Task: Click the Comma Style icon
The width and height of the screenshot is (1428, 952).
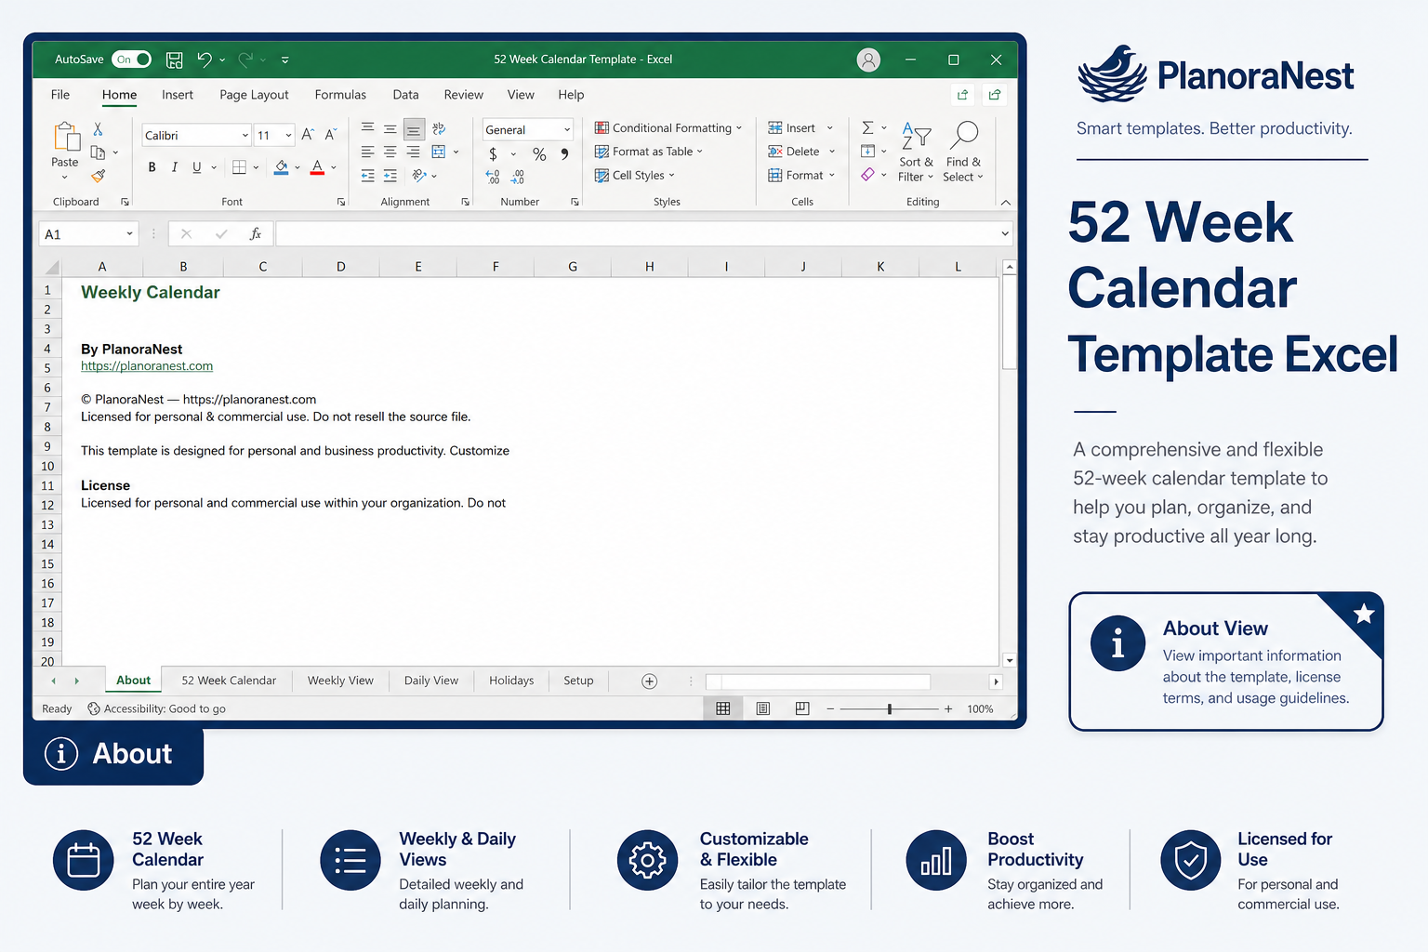Action: point(564,154)
